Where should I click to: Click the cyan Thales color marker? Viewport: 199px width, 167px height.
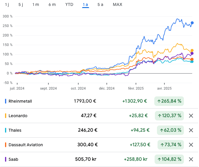(6, 130)
